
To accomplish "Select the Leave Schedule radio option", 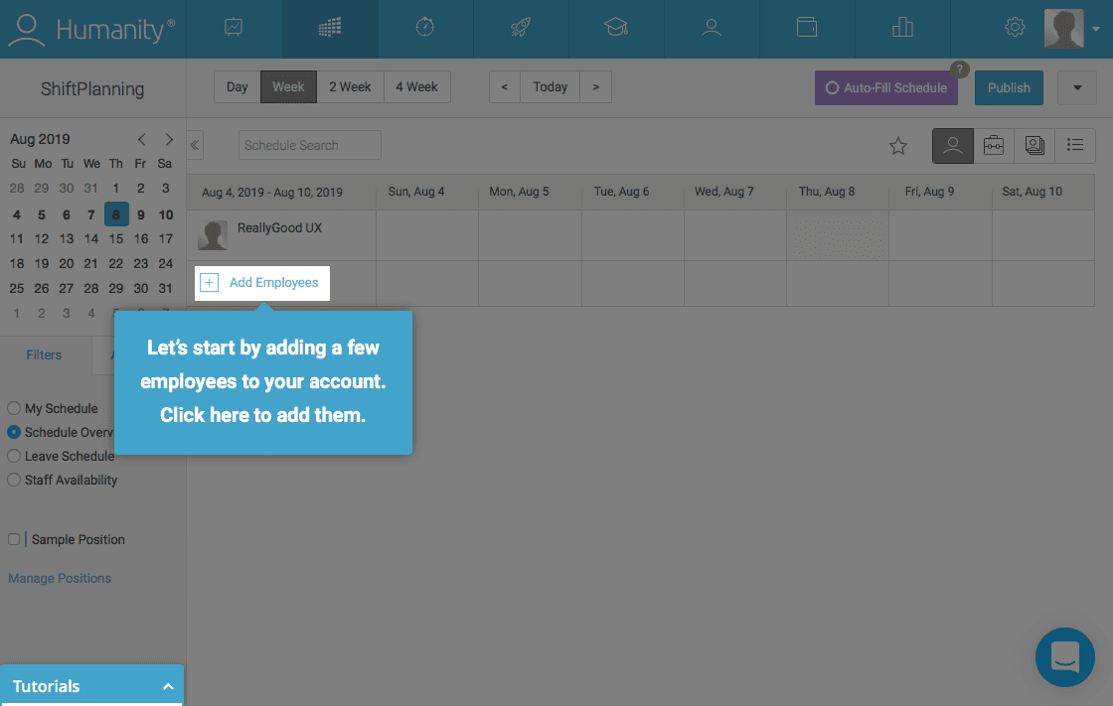I will click(14, 456).
